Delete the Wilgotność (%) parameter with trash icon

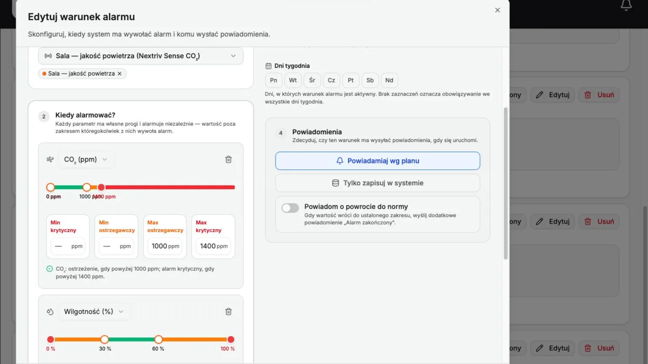tap(228, 311)
